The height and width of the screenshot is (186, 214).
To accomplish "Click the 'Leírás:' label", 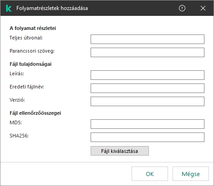I will coord(17,73).
